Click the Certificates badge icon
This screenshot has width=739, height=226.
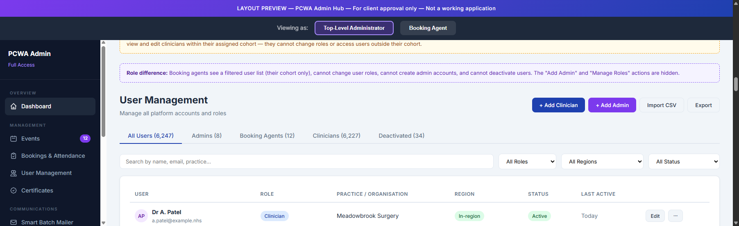click(x=14, y=190)
